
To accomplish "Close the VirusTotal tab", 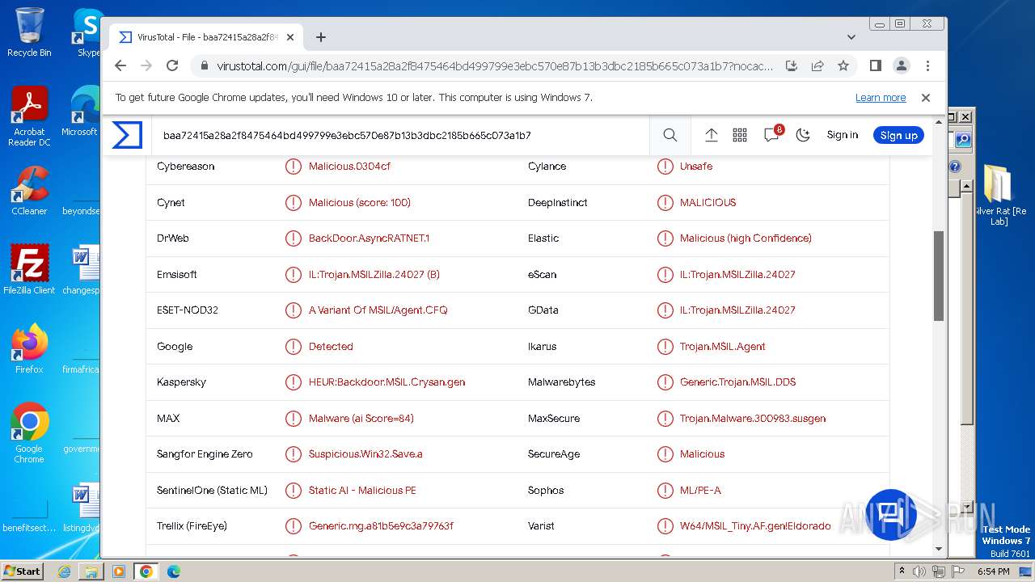I will [x=290, y=37].
